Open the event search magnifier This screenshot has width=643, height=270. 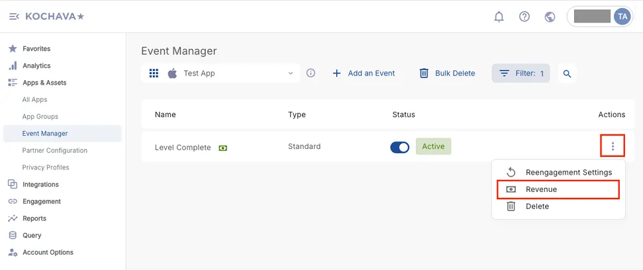(x=567, y=73)
